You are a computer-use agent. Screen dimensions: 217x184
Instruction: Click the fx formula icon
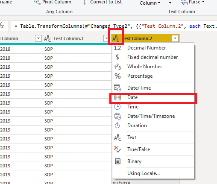click(2, 26)
